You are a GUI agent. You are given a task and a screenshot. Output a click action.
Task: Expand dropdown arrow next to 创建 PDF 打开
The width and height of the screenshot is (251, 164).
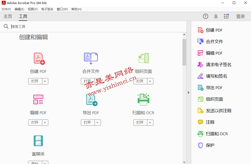[x=45, y=81]
